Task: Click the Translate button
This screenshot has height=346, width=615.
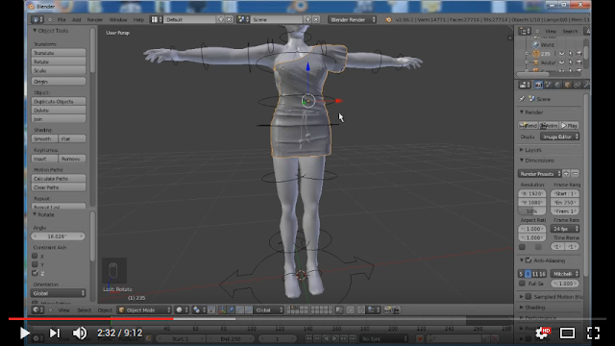Action: pyautogui.click(x=58, y=53)
